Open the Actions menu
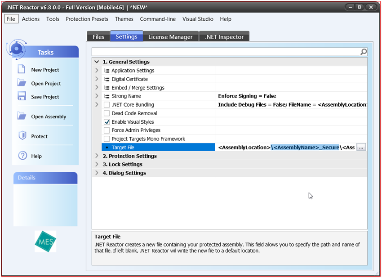 (x=31, y=19)
